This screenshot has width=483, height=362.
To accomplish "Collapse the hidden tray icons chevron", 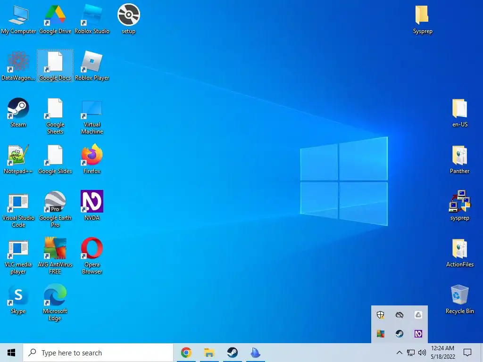I will point(399,353).
